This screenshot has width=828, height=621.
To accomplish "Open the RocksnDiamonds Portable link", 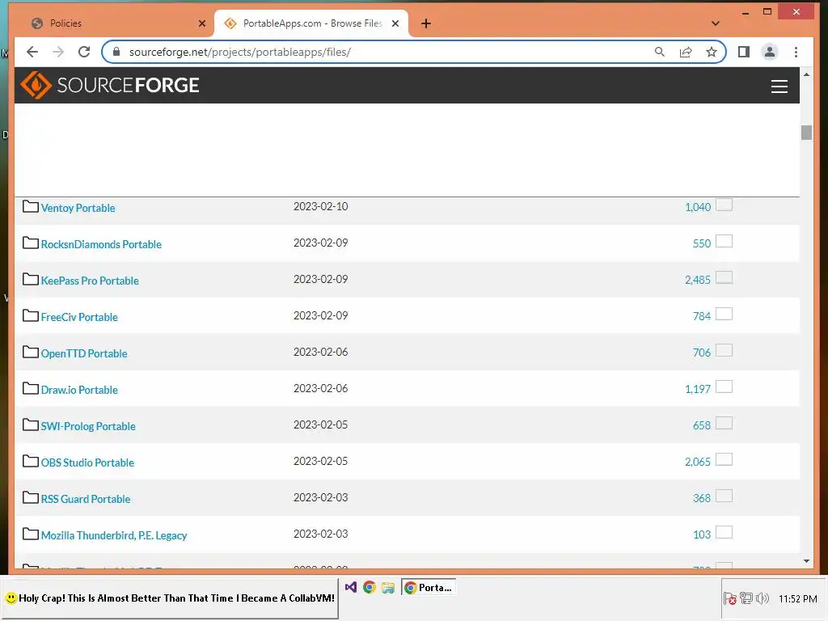I will point(101,244).
